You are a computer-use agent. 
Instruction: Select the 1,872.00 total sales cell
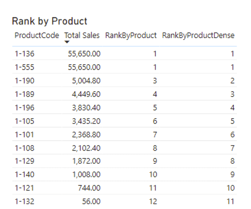[x=86, y=161]
